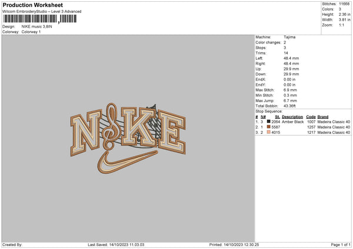Image resolution: width=353 pixels, height=249 pixels.
Task: Click the 'EndX:' label
Action: [261, 79]
